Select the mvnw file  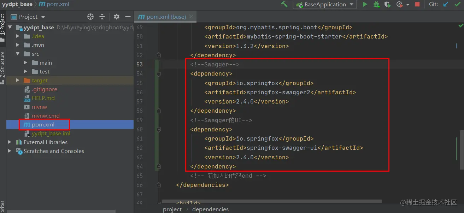[39, 107]
